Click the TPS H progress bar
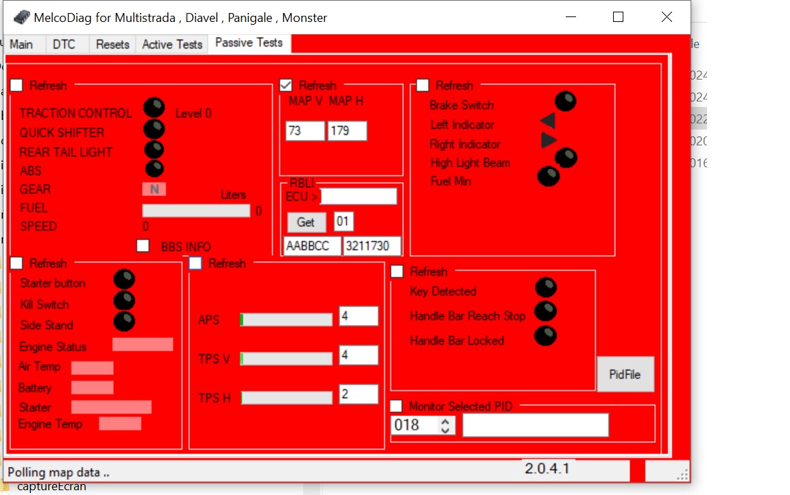 point(286,398)
